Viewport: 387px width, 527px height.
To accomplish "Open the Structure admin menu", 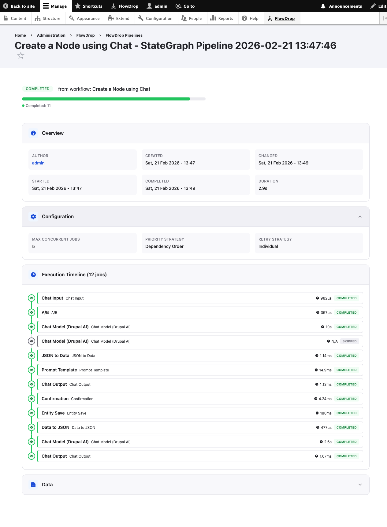I will [x=48, y=18].
